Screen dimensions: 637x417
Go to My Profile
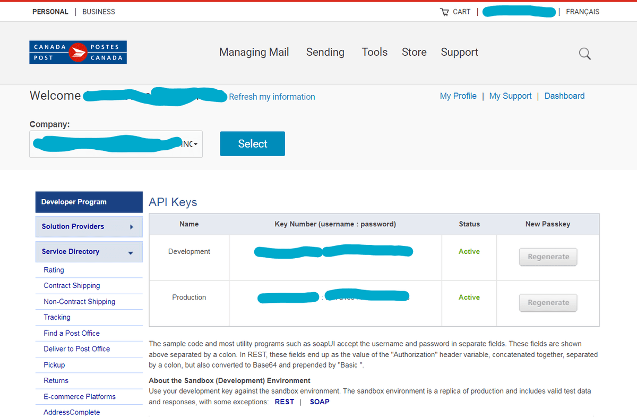point(458,96)
